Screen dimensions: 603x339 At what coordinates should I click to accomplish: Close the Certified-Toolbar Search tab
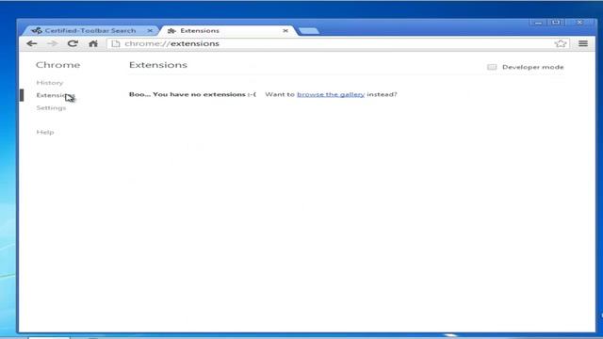150,30
